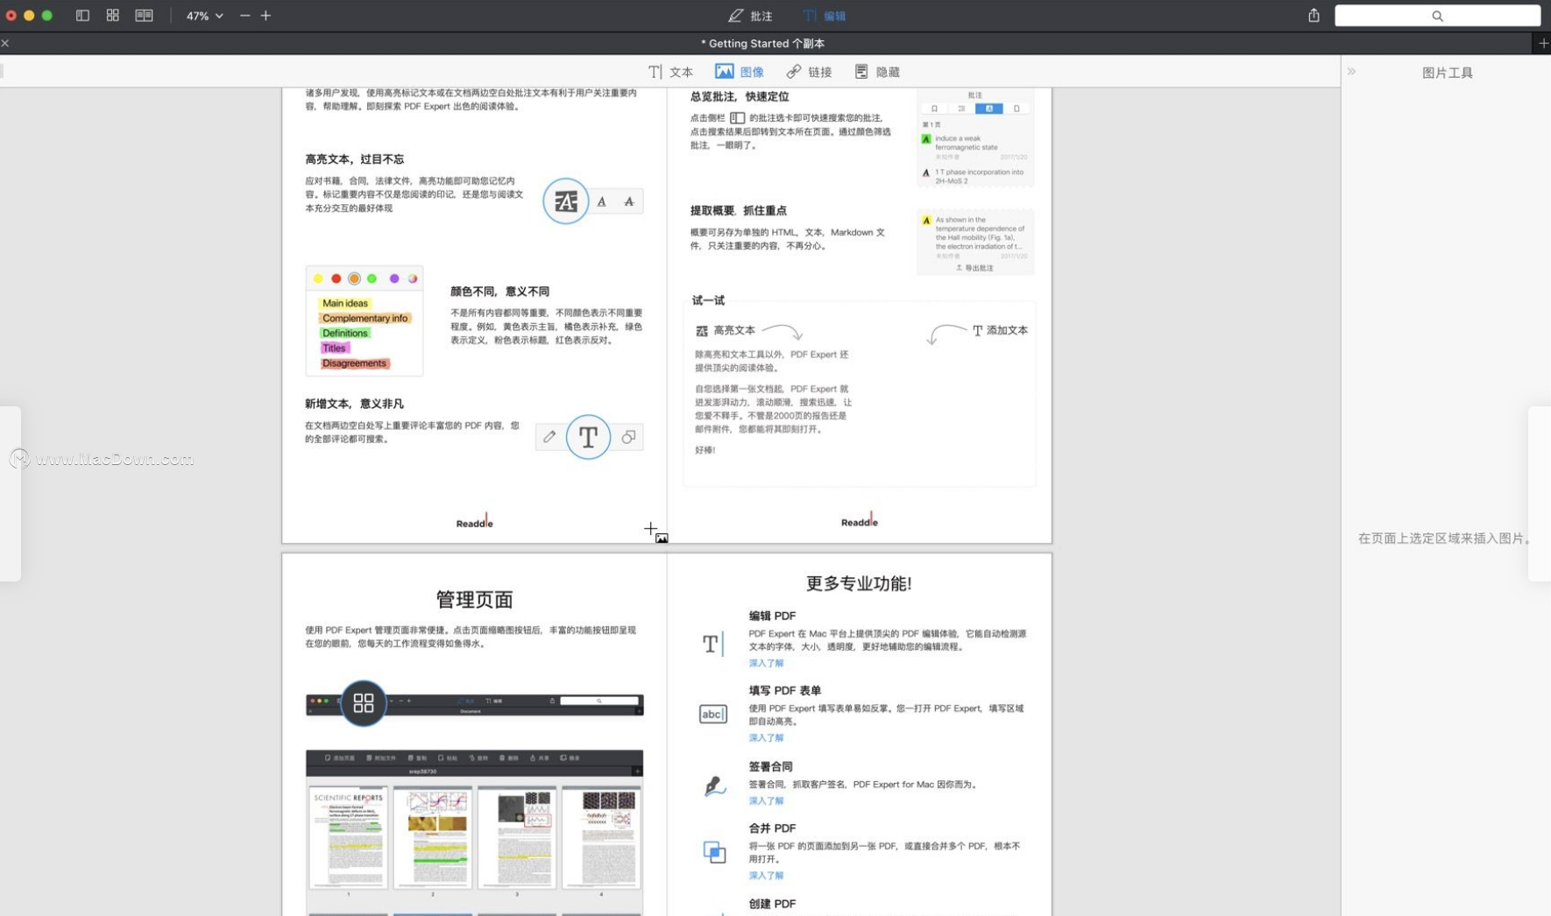Click the Main ideas highlighted label
This screenshot has width=1551, height=916.
pyautogui.click(x=344, y=303)
